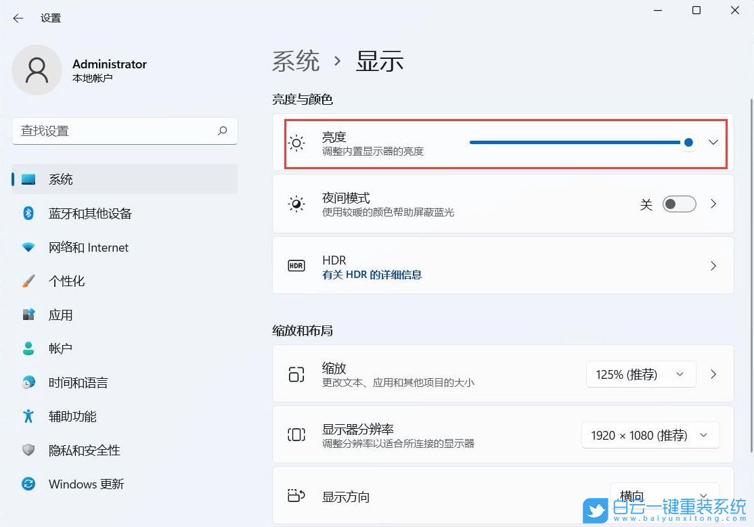Click the 查找设置 search box
The width and height of the screenshot is (754, 527).
click(x=125, y=131)
